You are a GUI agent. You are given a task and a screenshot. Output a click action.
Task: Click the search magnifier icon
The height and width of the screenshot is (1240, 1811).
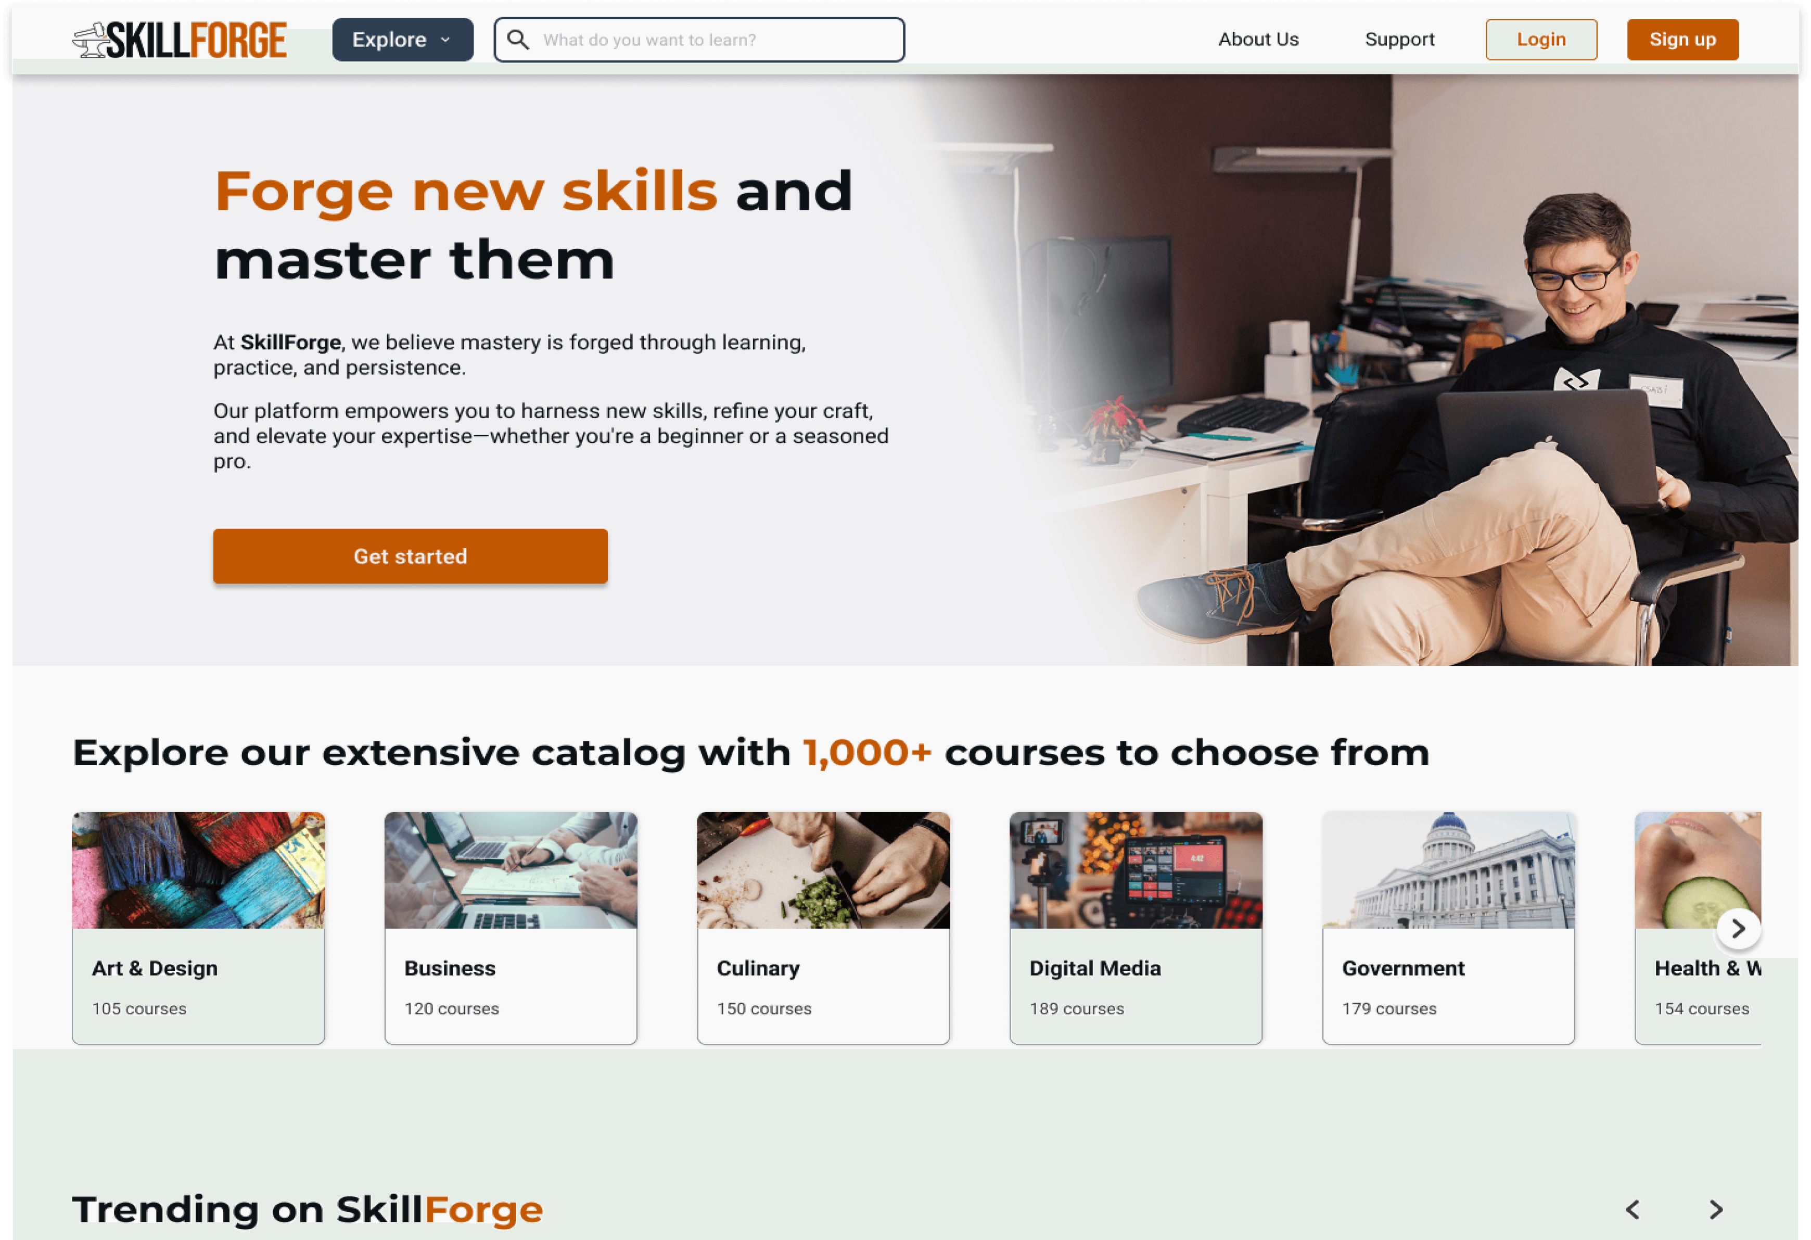pyautogui.click(x=518, y=40)
